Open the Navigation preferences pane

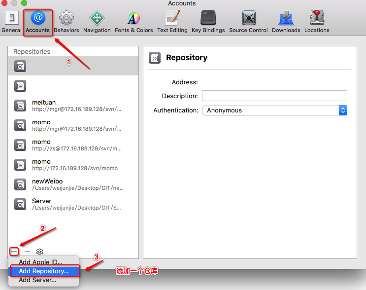click(97, 22)
